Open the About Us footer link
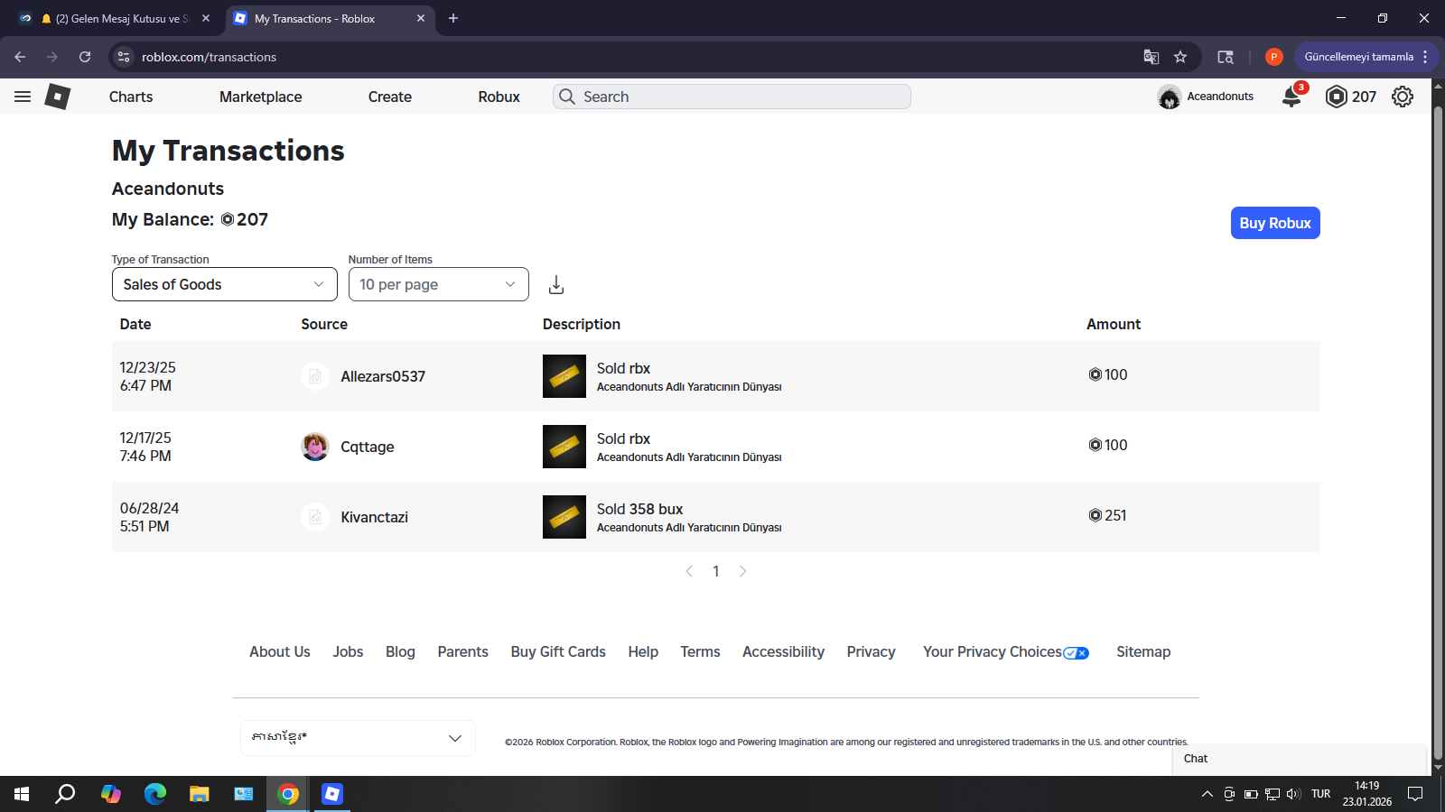Screen dimensions: 1445x812 tap(280, 651)
